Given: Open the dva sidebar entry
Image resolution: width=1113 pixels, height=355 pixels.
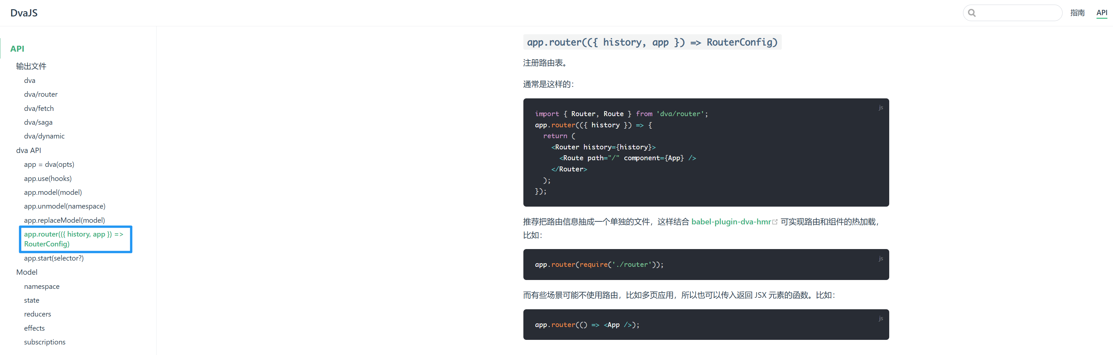Looking at the screenshot, I should coord(30,80).
